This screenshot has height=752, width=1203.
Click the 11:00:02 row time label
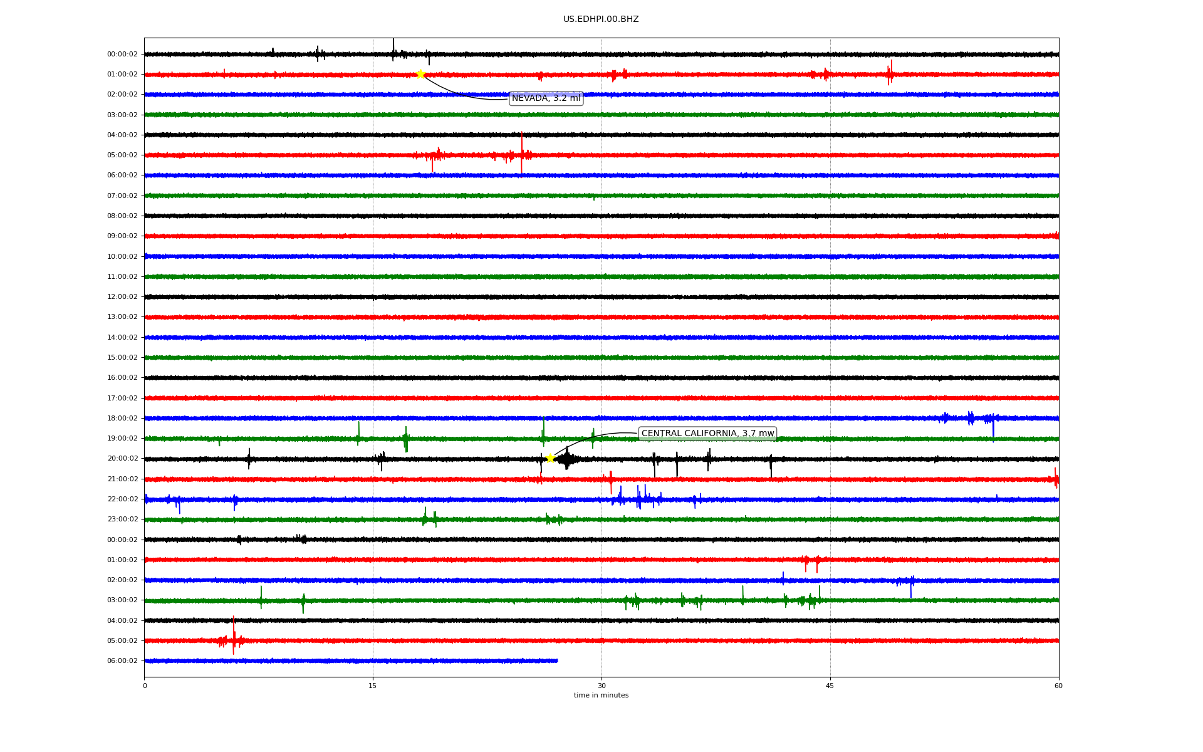click(x=122, y=276)
